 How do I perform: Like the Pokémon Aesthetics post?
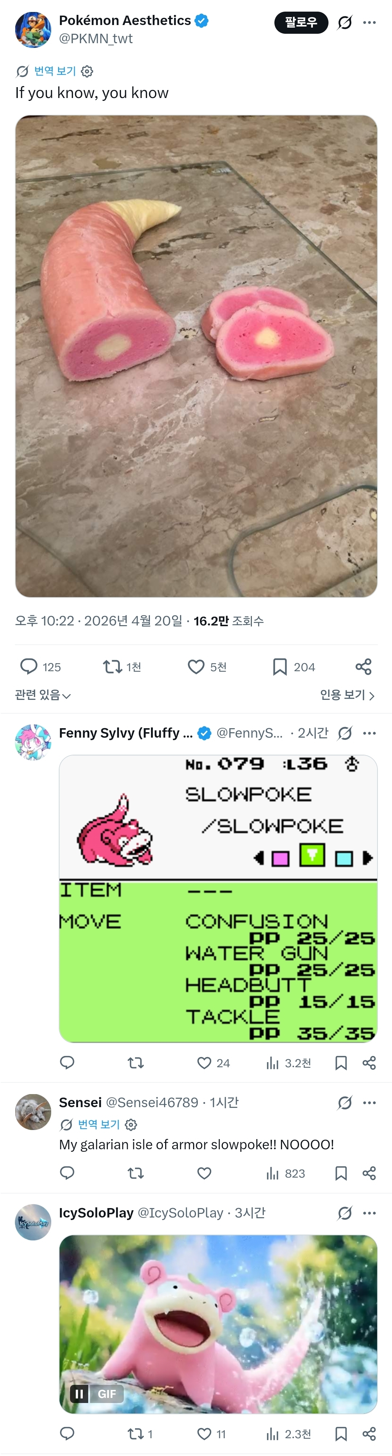pyautogui.click(x=196, y=667)
